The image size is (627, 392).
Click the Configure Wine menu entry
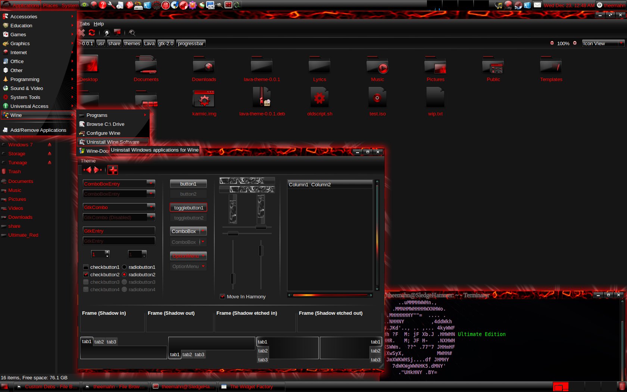point(113,133)
